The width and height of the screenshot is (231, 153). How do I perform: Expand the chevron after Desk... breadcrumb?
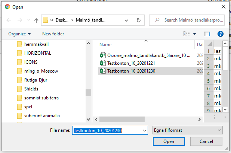(72, 20)
